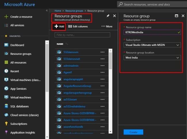This screenshot has height=139, width=187.
Task: Expand the More options menu
Action: [x=107, y=27]
